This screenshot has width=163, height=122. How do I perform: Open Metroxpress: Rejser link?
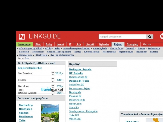point(80,88)
